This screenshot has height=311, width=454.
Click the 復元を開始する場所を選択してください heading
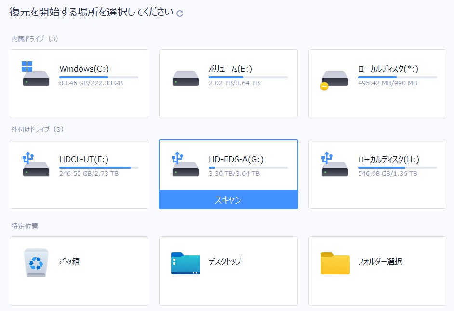91,12
